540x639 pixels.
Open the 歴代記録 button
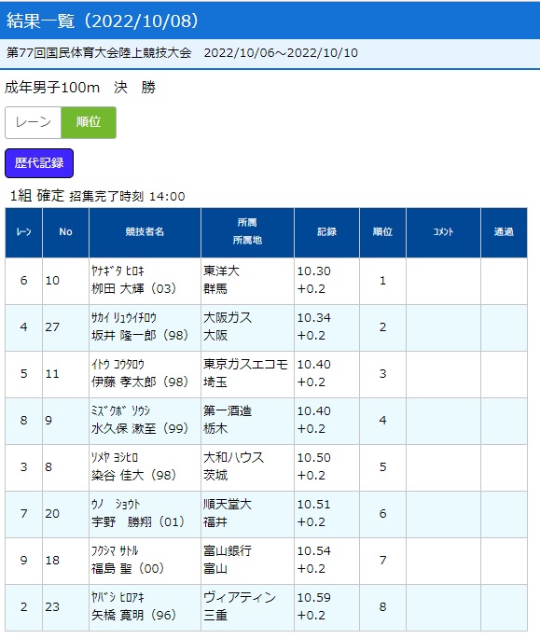(39, 163)
